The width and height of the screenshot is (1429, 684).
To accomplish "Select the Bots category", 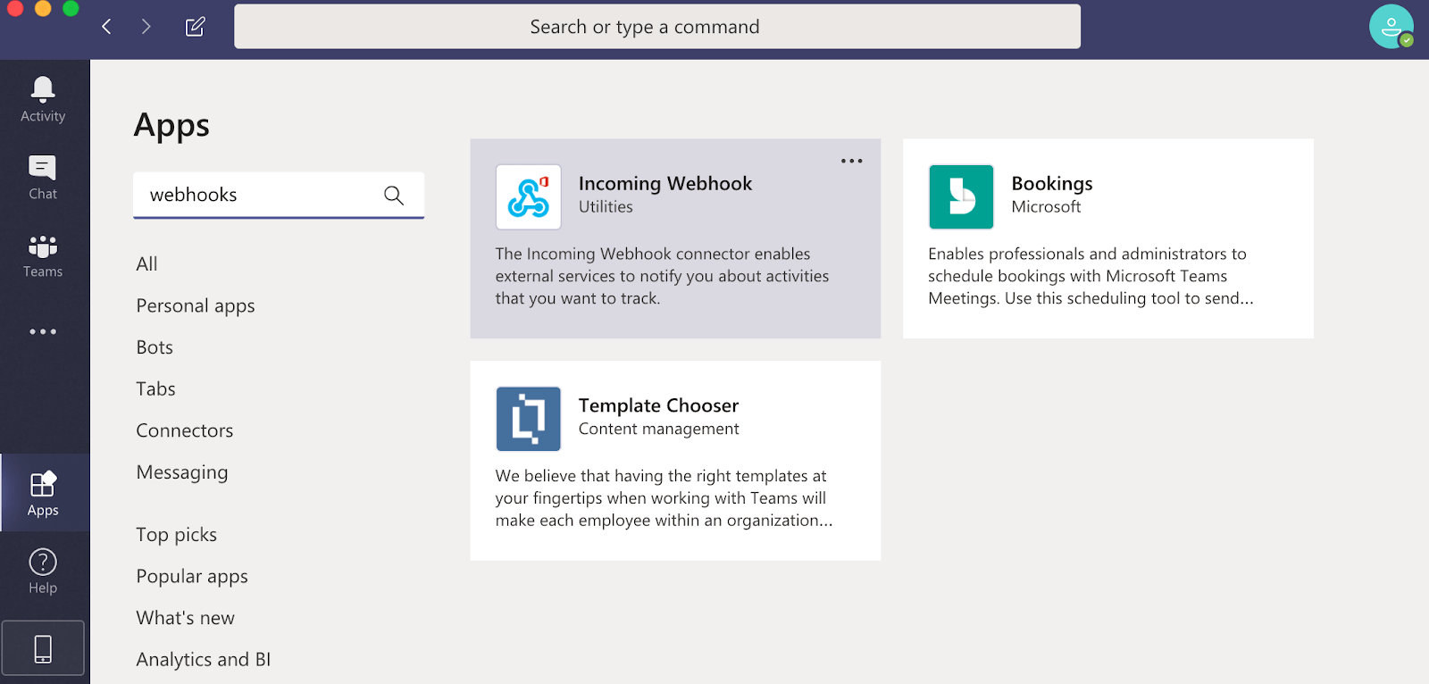I will click(155, 347).
